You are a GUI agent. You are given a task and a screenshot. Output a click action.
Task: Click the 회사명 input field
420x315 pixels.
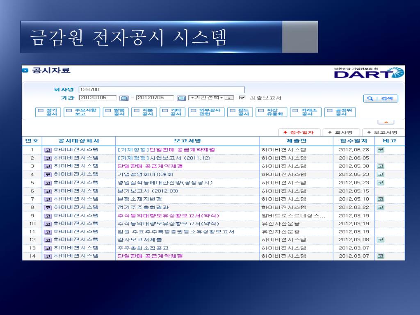tap(162, 90)
